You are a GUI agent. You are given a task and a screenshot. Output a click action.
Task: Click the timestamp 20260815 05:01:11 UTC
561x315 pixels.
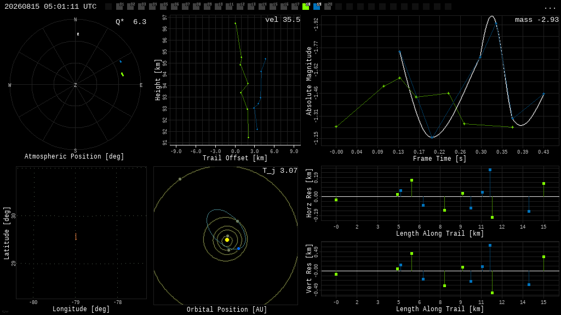[x=50, y=7]
